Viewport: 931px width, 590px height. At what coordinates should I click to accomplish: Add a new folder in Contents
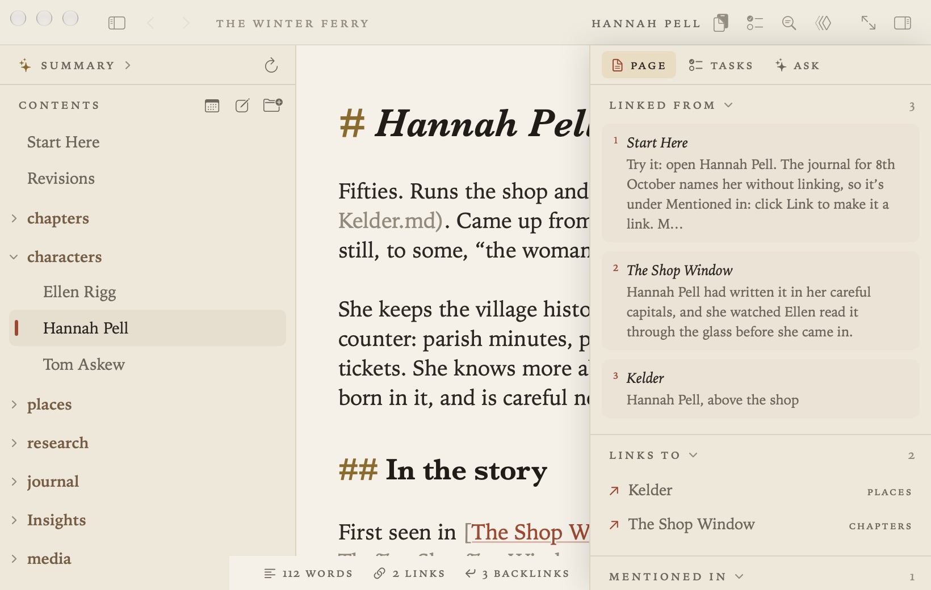[273, 105]
